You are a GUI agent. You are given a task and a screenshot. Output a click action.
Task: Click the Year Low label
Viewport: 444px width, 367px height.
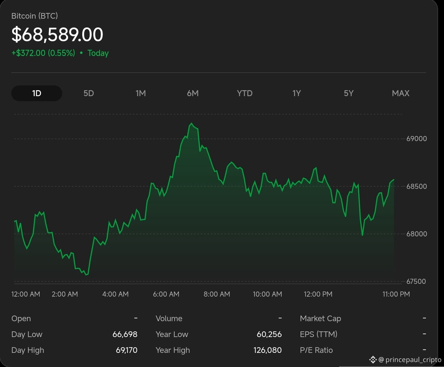click(172, 334)
